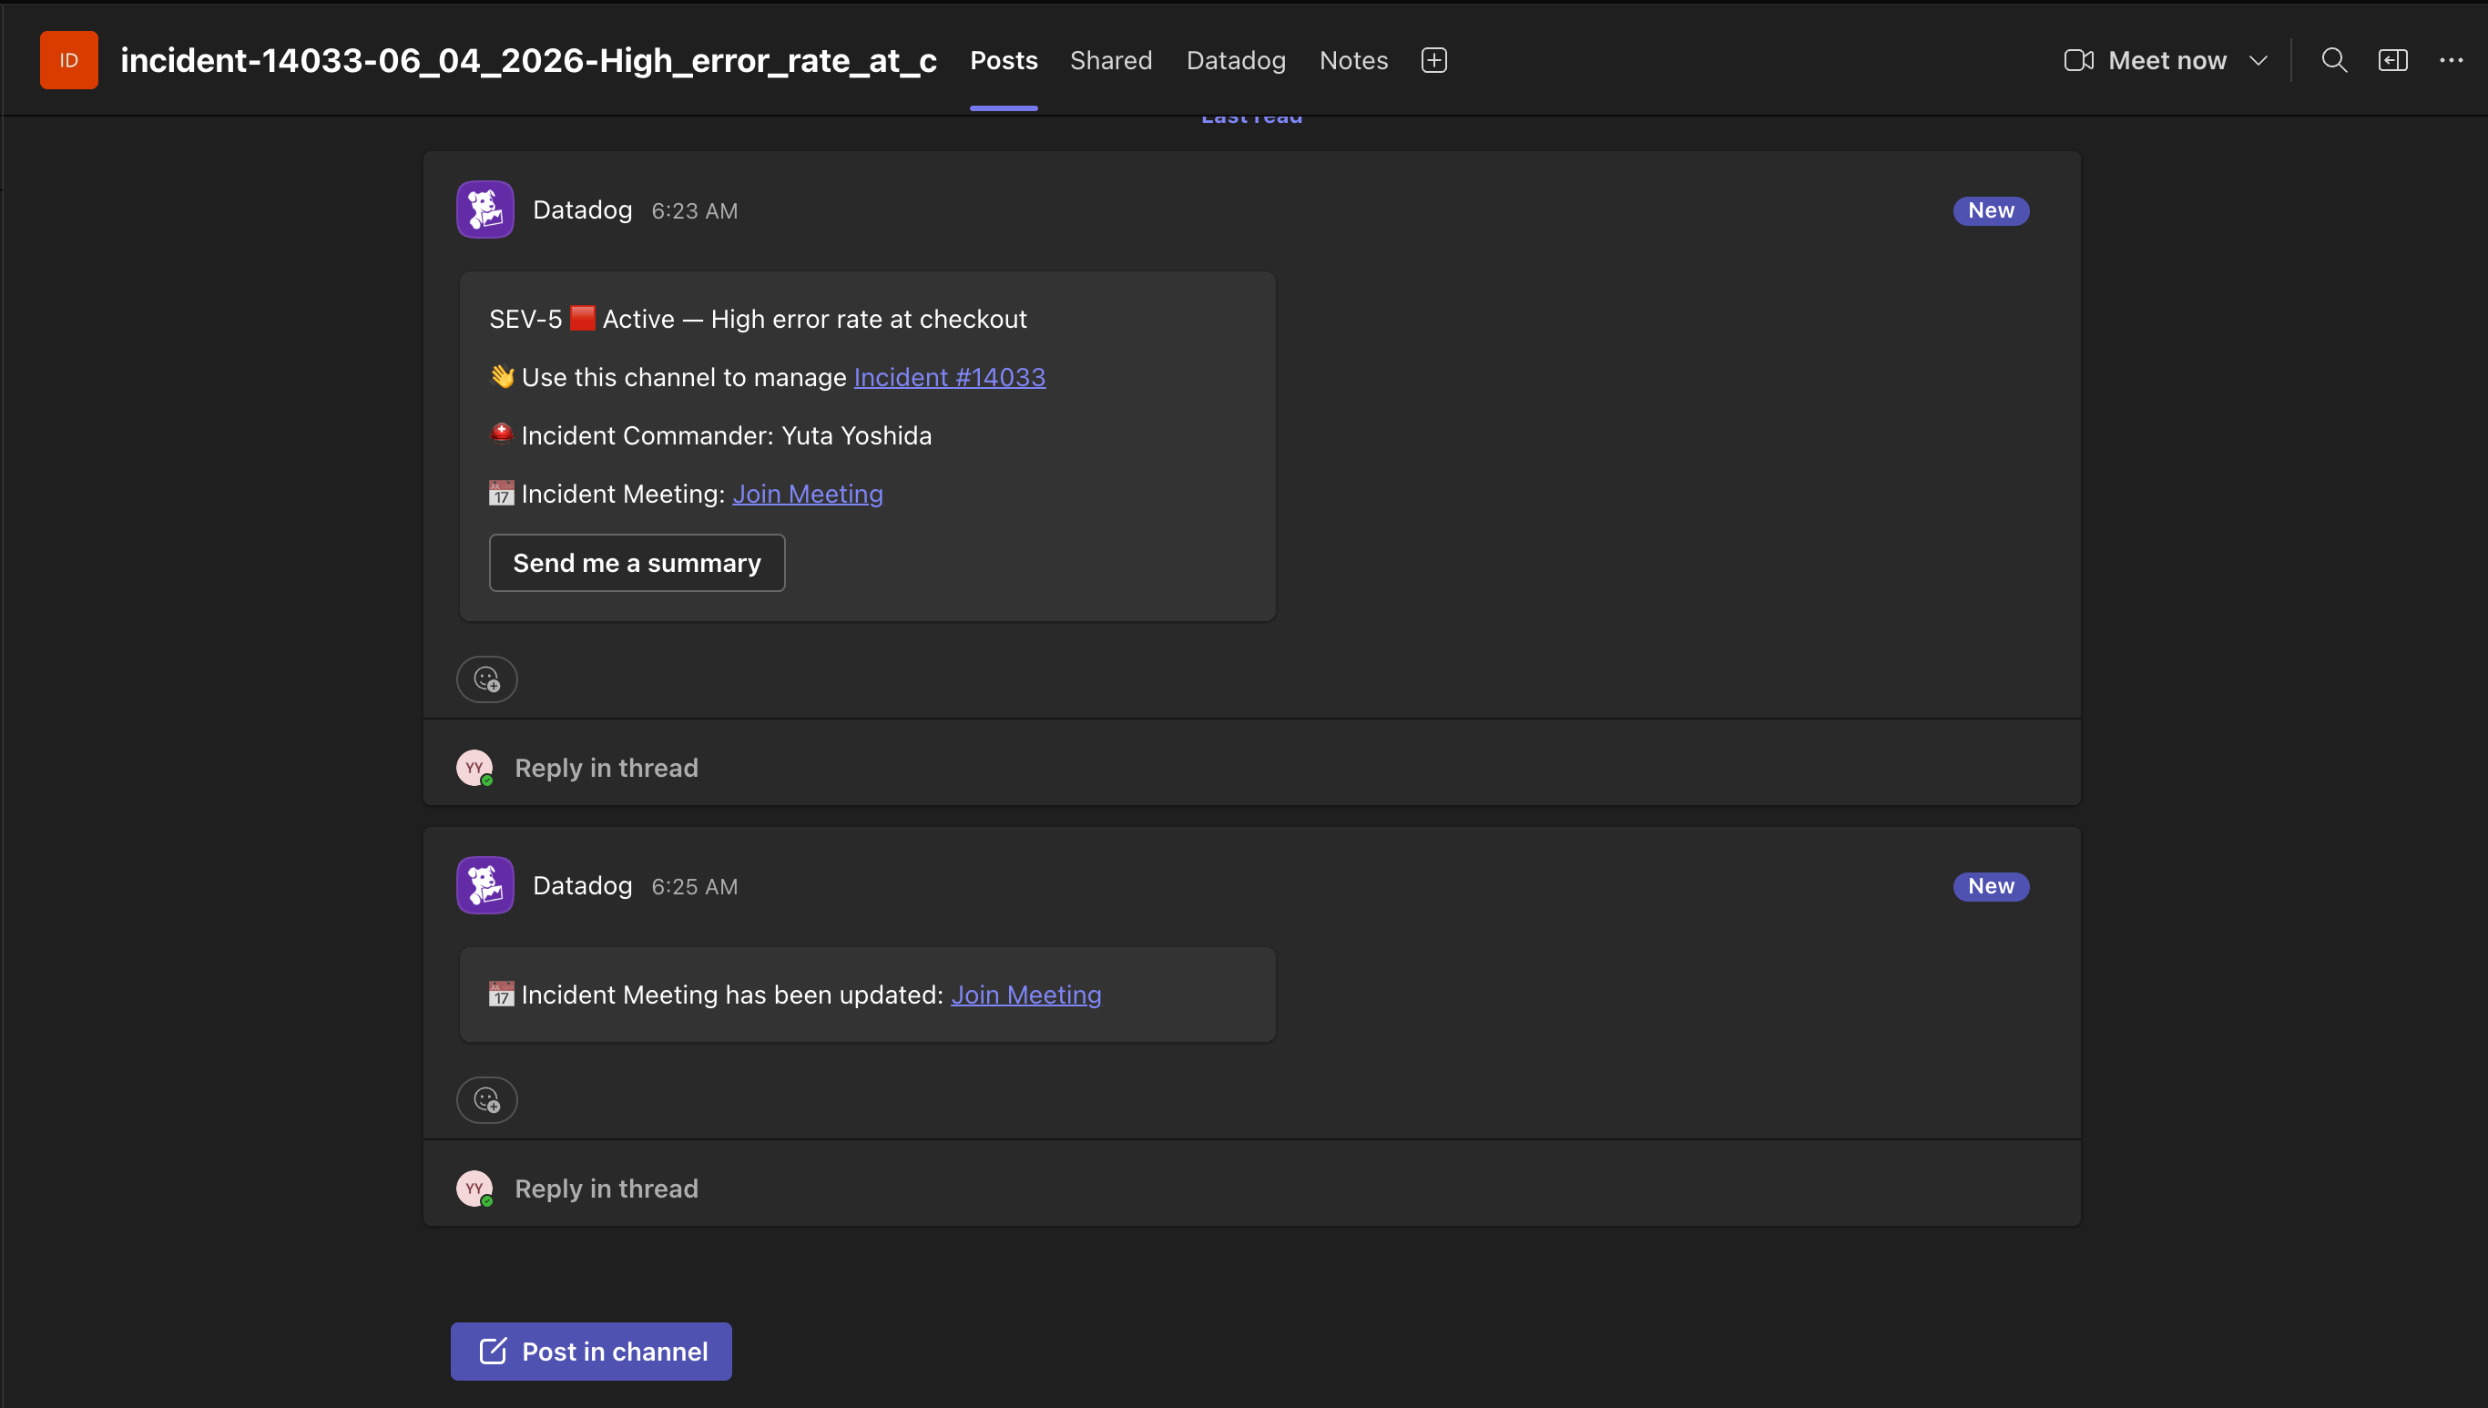Image resolution: width=2488 pixels, height=1408 pixels.
Task: Click the Meet now video camera icon
Action: pyautogui.click(x=2079, y=60)
